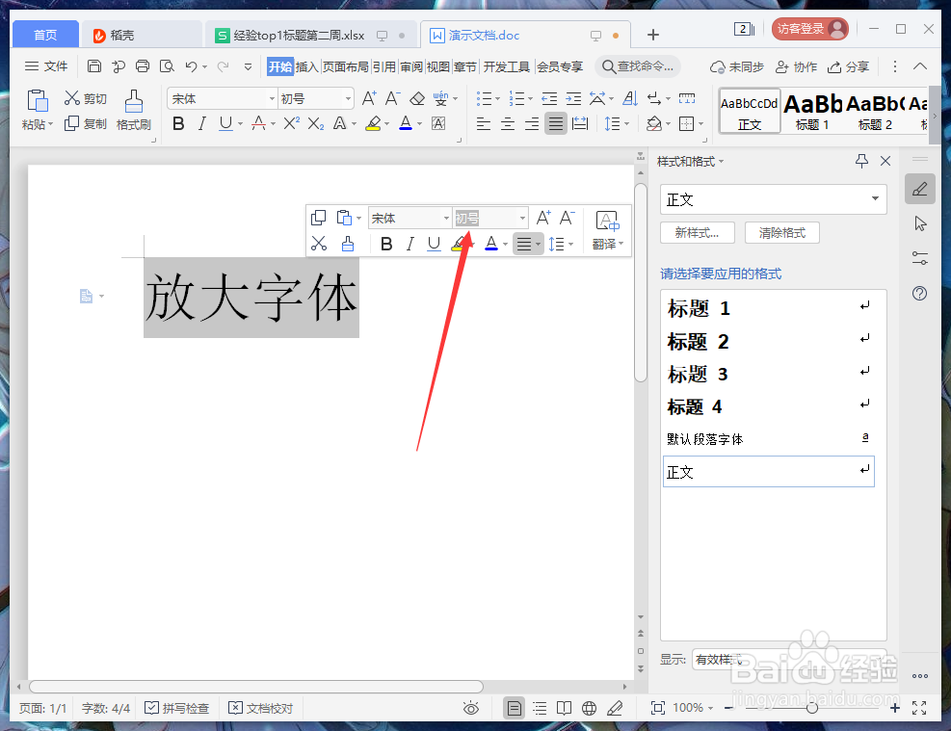Screen dimensions: 951x731
Task: Click the New Style button in Styles panel
Action: (x=697, y=232)
